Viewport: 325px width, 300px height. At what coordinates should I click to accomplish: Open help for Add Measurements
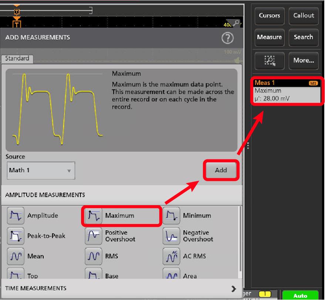tap(227, 38)
